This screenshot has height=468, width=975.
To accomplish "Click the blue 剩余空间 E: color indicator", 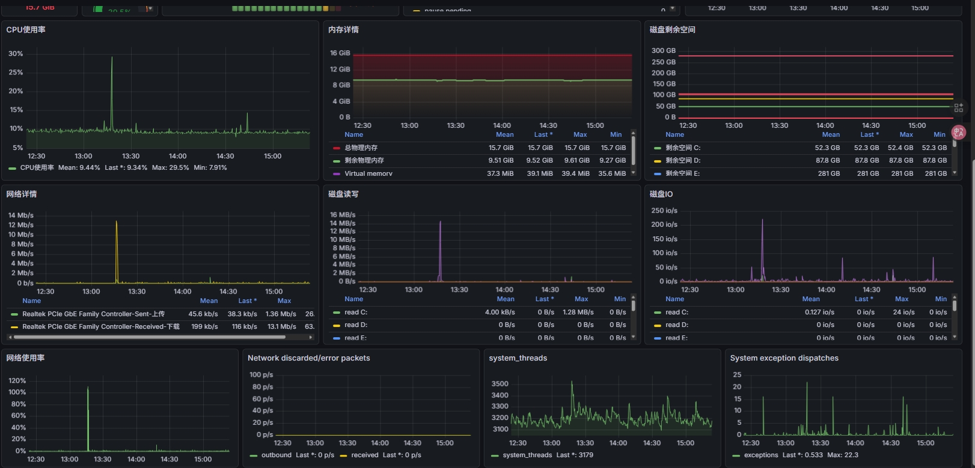I will pos(658,174).
